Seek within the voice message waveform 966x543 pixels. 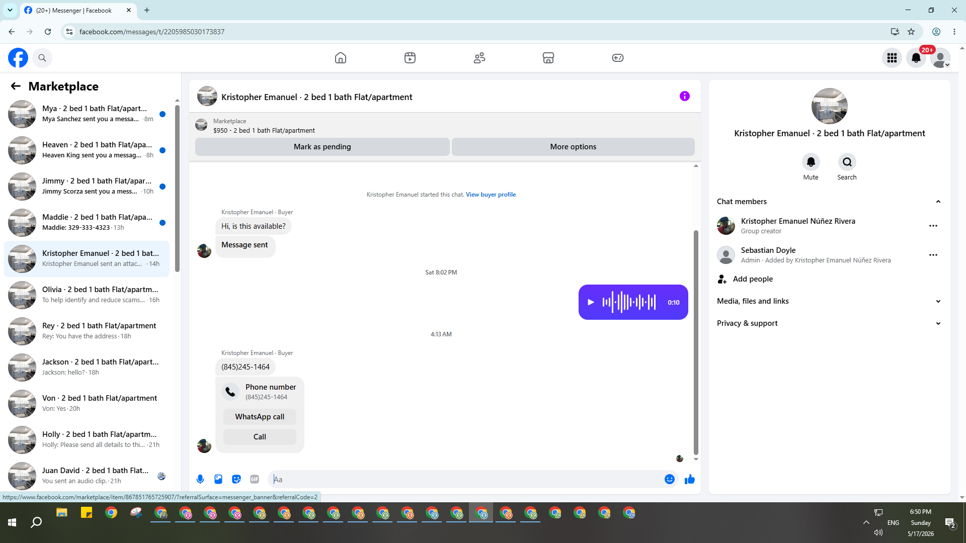[629, 302]
